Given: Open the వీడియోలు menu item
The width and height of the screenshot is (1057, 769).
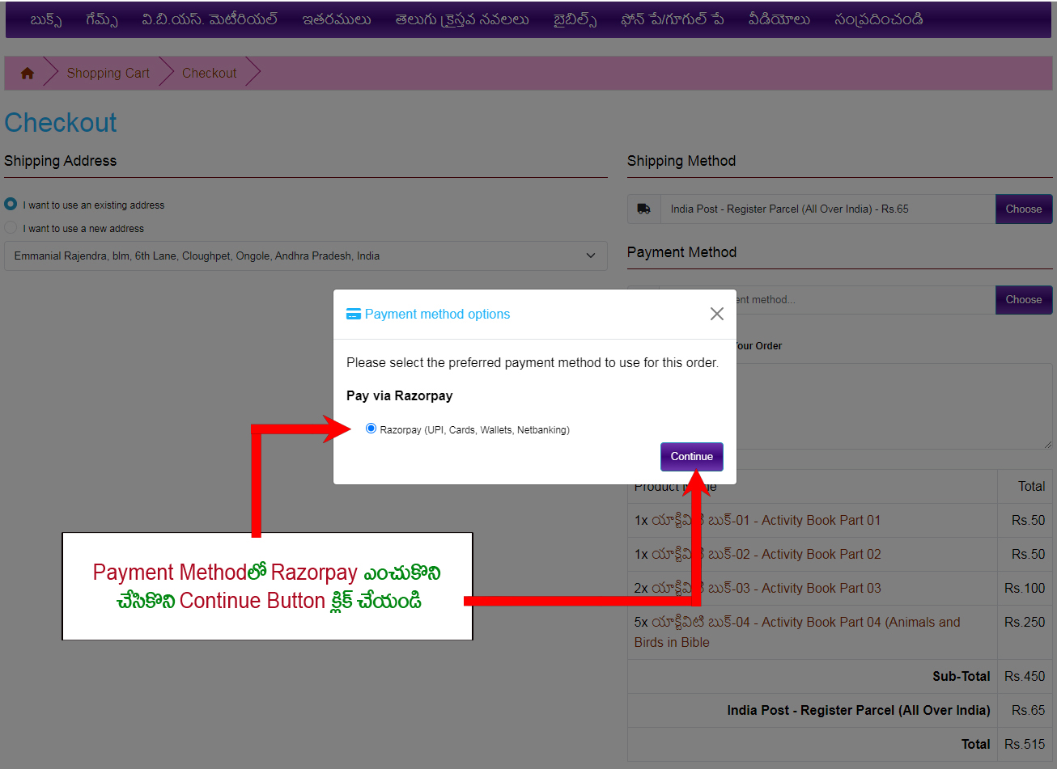Looking at the screenshot, I should tap(779, 19).
